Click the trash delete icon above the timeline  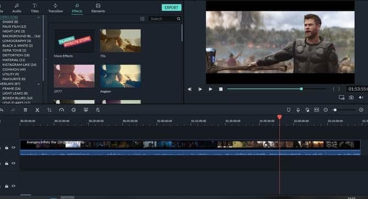pos(25,110)
